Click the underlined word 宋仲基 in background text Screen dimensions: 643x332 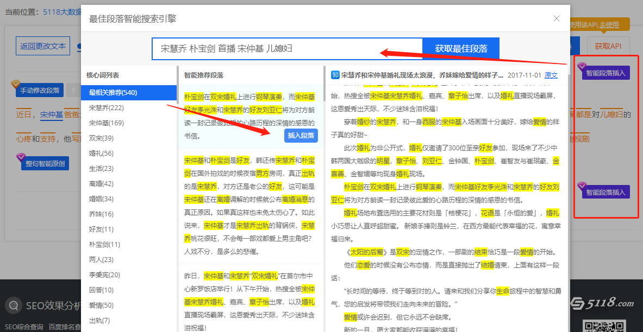point(52,114)
